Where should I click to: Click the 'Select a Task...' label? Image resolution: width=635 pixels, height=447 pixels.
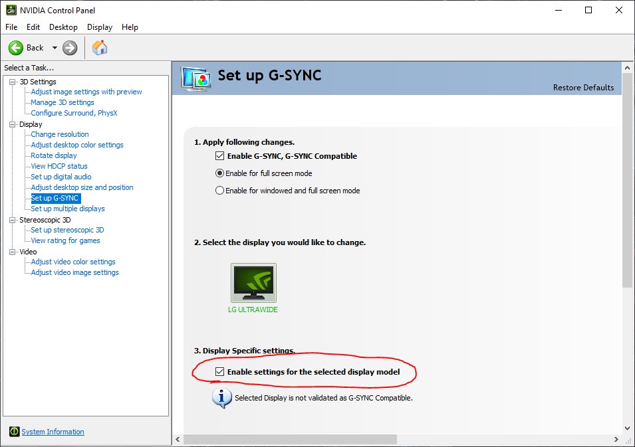coord(29,68)
